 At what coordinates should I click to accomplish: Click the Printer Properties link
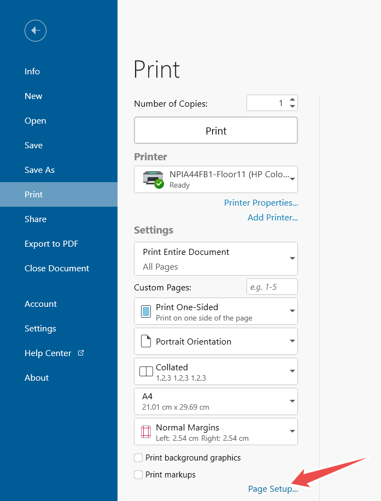[x=261, y=203]
